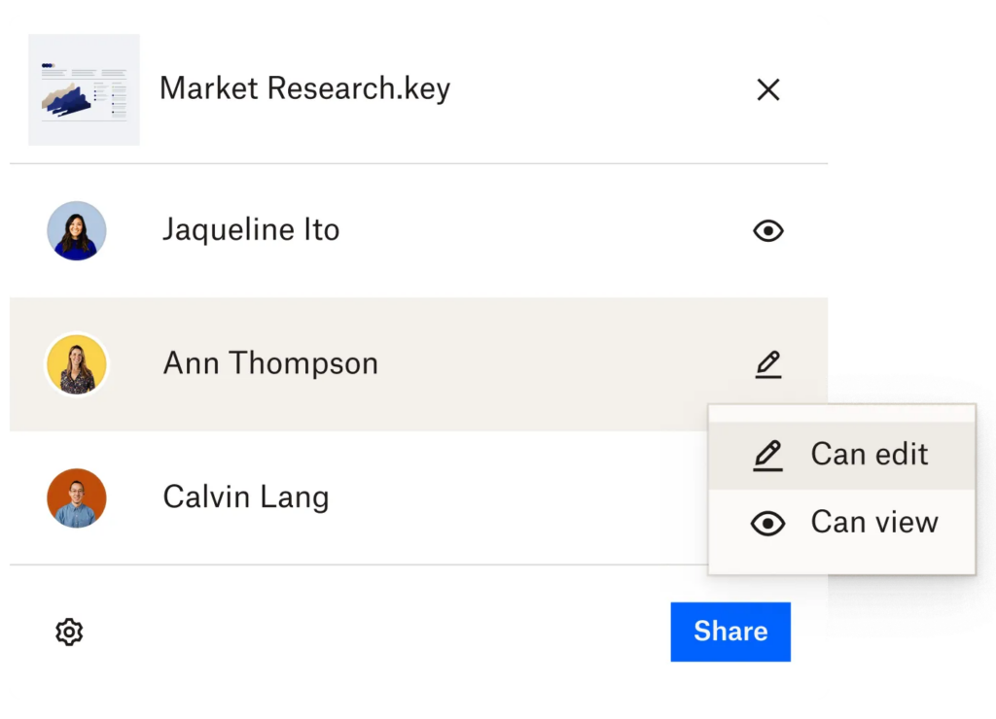Click Jaqueline Ito's view permission eye icon

[767, 230]
